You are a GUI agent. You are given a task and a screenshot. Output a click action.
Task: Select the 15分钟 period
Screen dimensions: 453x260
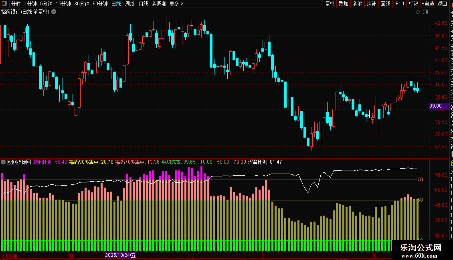coord(63,4)
